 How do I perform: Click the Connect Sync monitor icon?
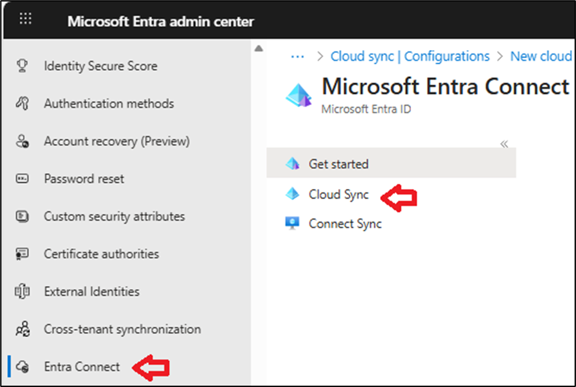pos(292,224)
